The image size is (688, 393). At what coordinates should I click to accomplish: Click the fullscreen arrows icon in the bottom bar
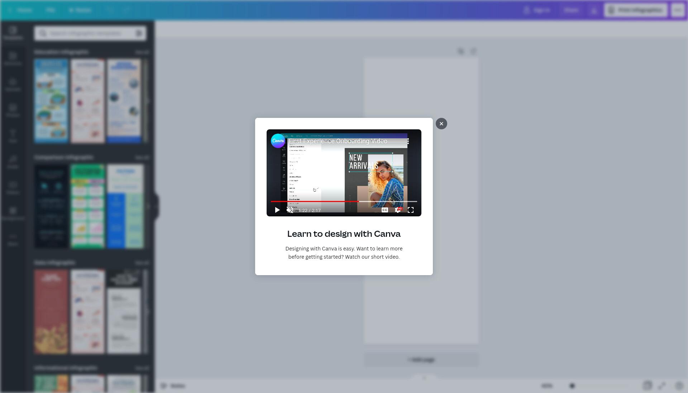coord(662,386)
